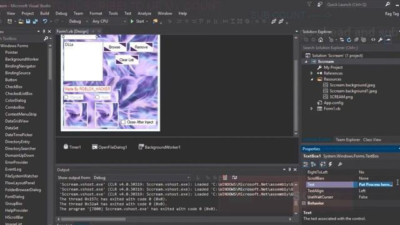Viewport: 400px width, 225px height.
Task: Click the Start debugging button
Action: [x=137, y=21]
